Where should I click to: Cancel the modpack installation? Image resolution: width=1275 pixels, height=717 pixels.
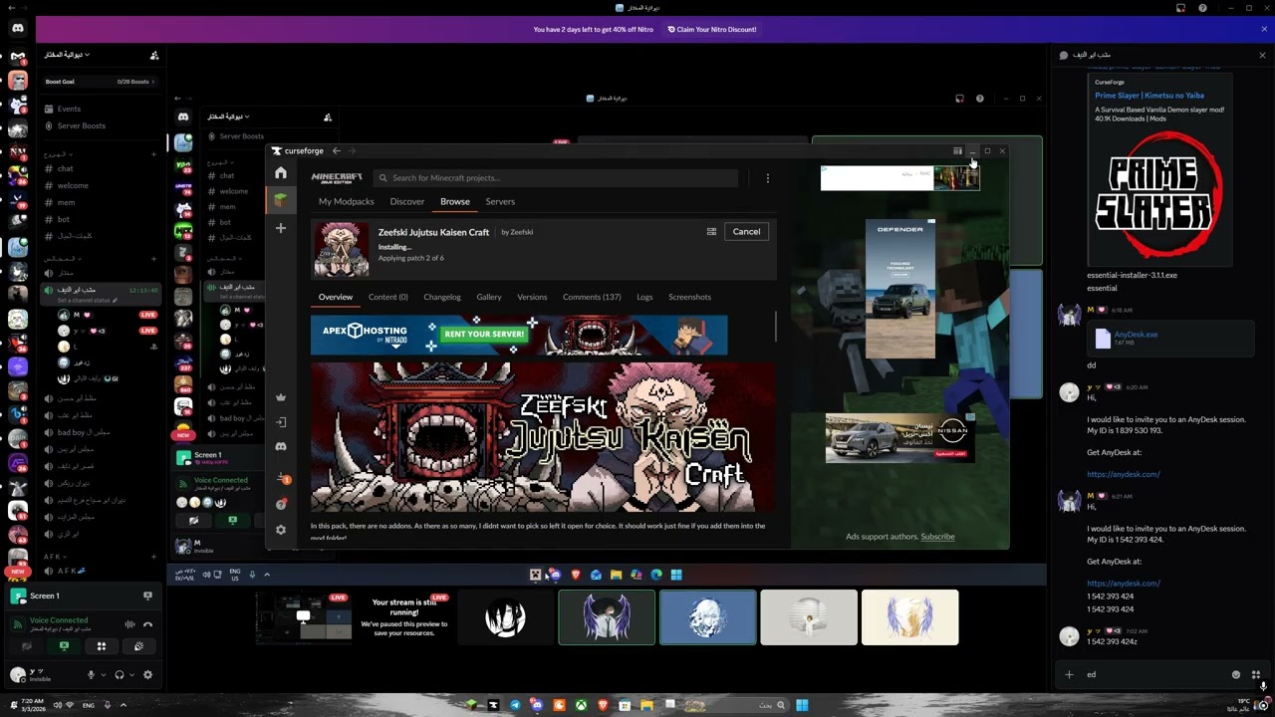pos(746,232)
